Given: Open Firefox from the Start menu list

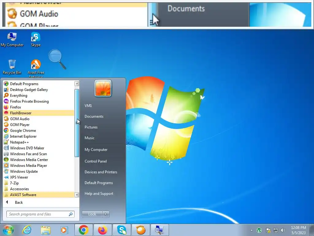Looking at the screenshot, I should 39,107.
